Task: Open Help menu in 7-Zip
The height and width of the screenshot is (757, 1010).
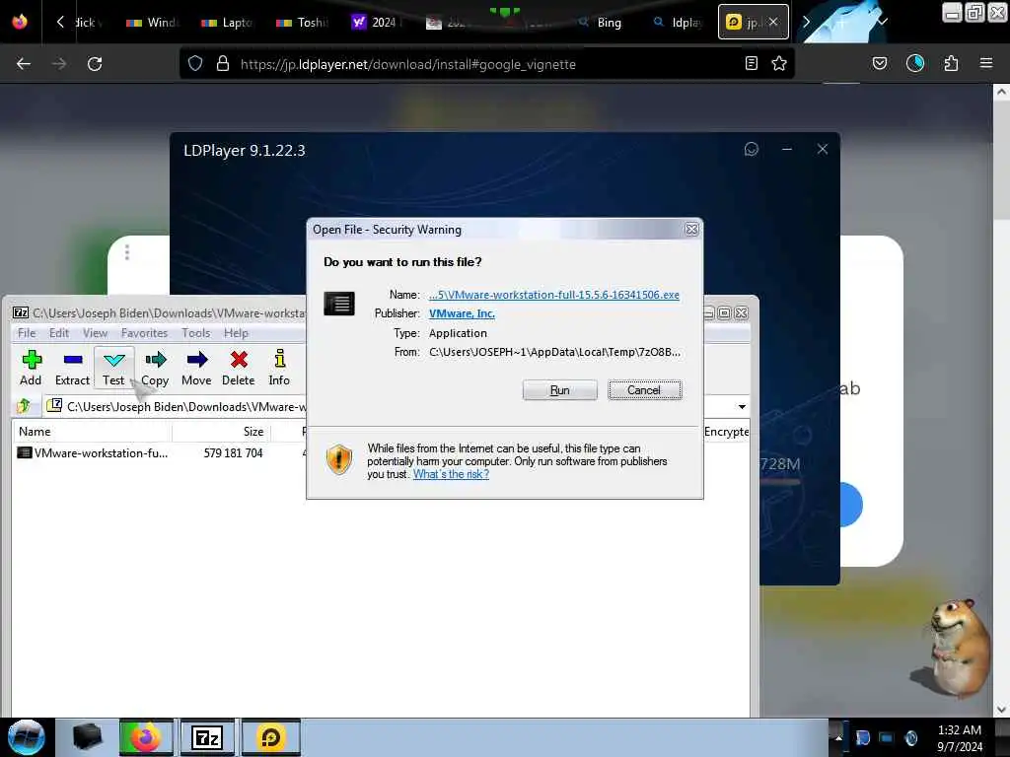Action: click(236, 333)
